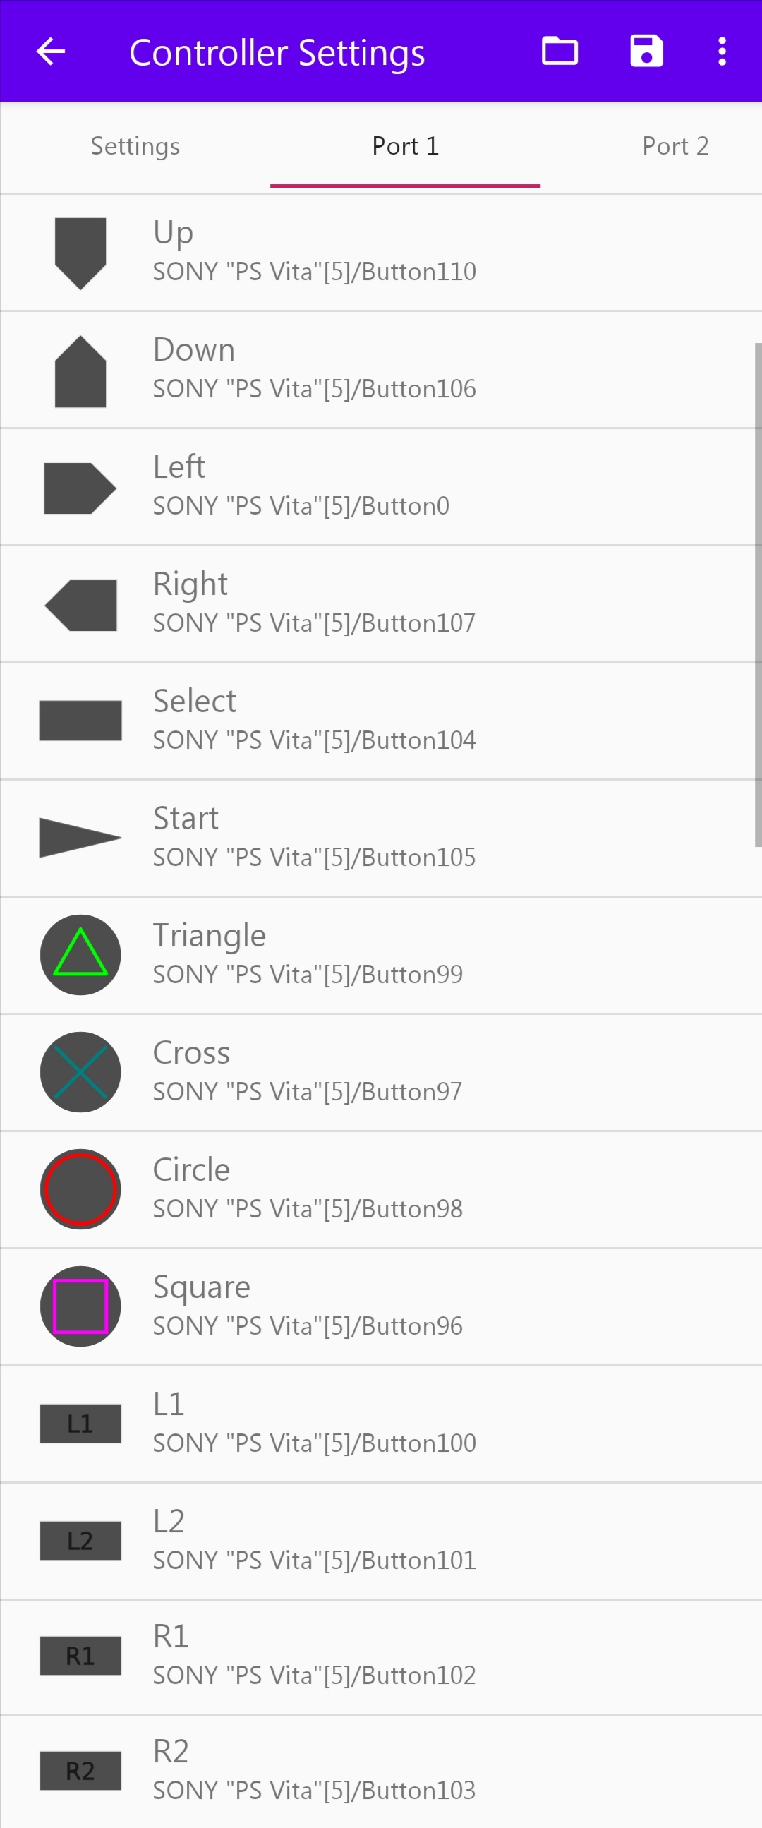Choose the R1 button mapping row

coord(381,1654)
